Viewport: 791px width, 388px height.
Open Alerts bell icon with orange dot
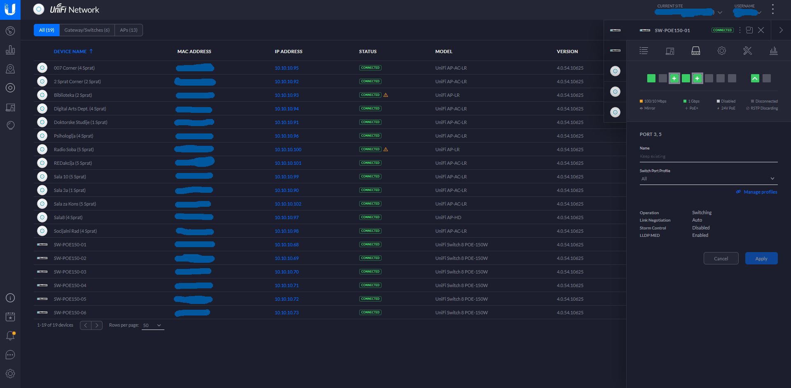pos(10,336)
